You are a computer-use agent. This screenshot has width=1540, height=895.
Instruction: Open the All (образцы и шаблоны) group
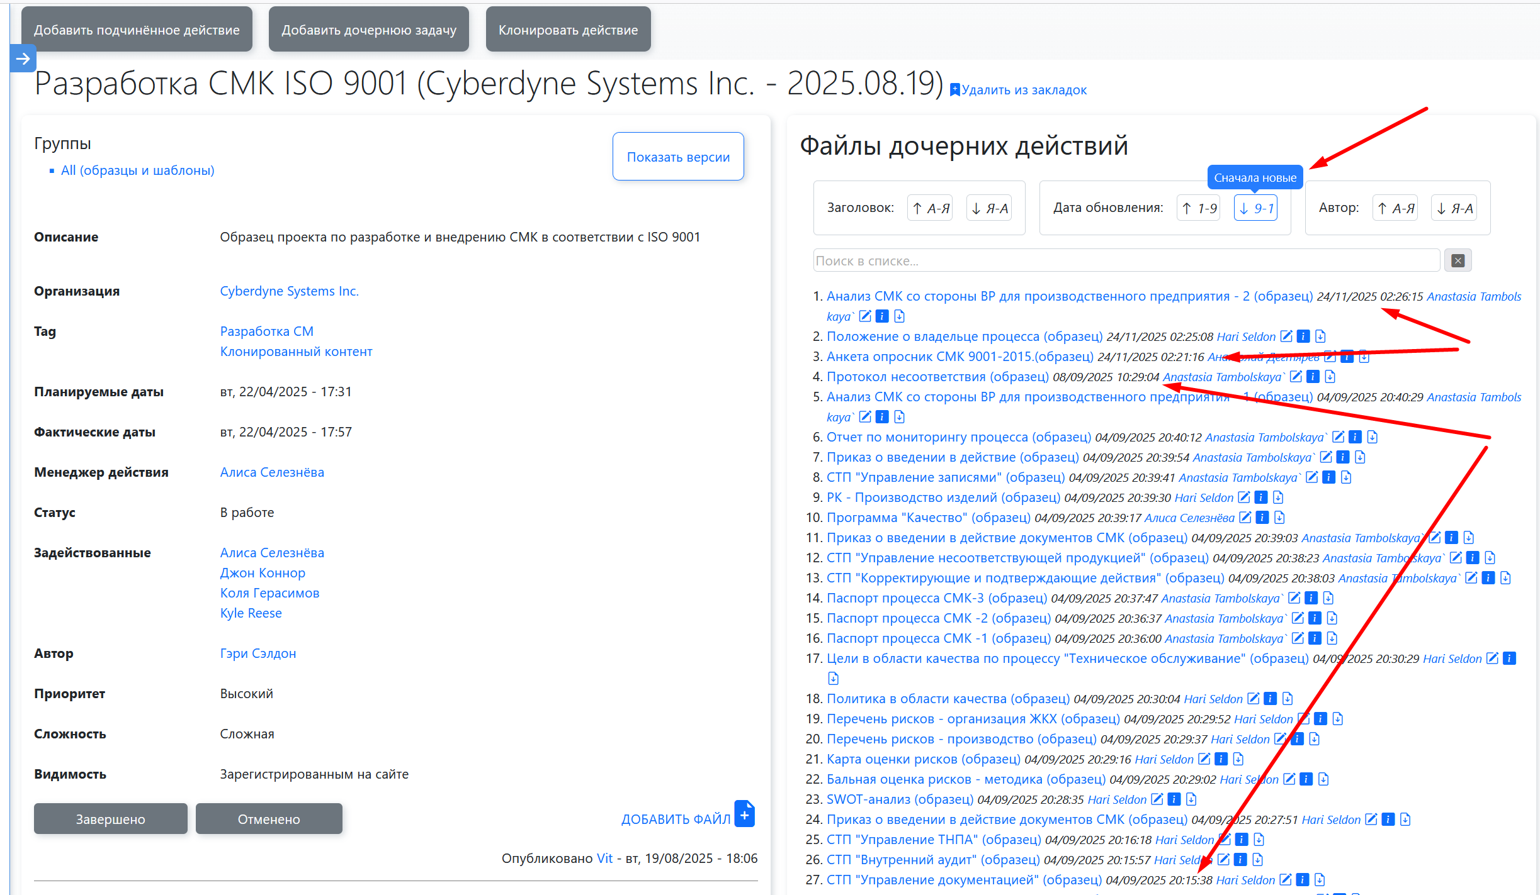coord(137,170)
